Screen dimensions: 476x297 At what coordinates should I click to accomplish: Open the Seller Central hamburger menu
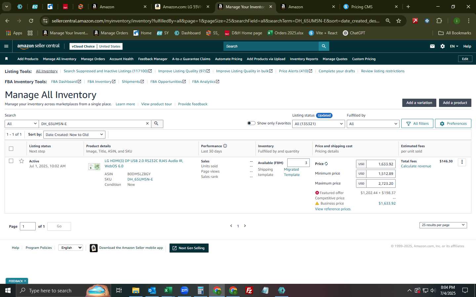(6, 46)
